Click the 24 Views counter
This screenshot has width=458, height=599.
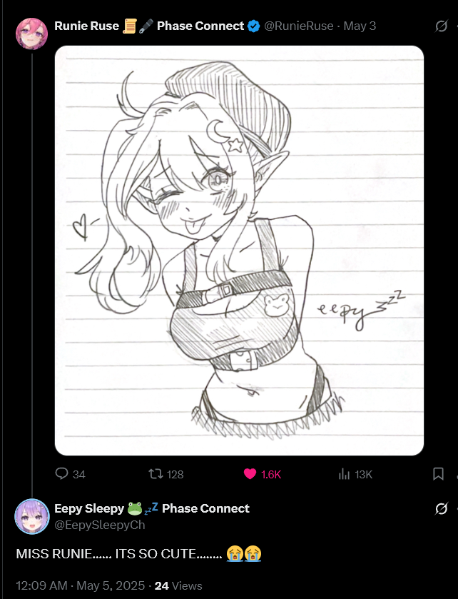click(x=178, y=585)
